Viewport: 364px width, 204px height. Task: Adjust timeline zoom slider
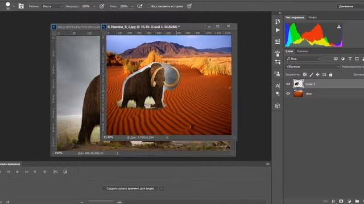coord(101,202)
